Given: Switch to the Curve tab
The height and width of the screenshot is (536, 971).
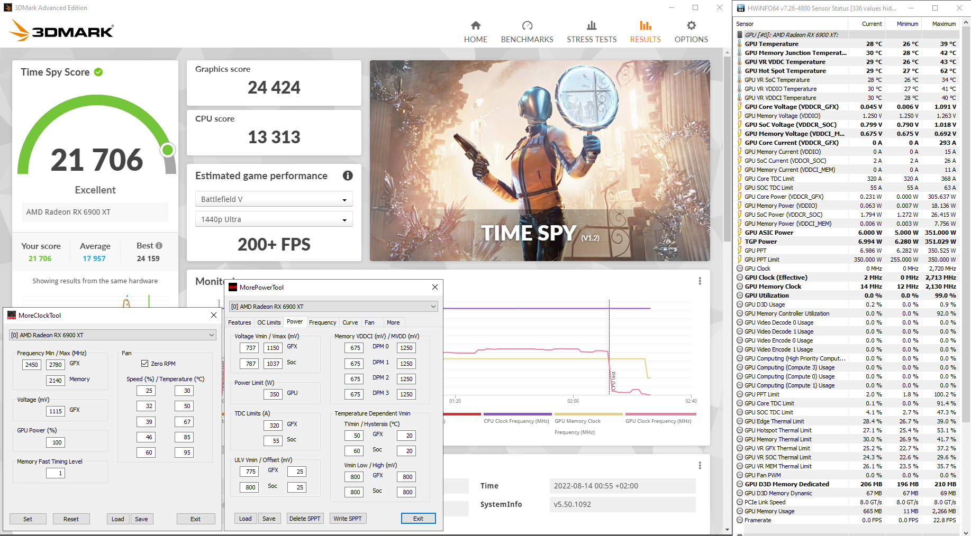Looking at the screenshot, I should (350, 322).
